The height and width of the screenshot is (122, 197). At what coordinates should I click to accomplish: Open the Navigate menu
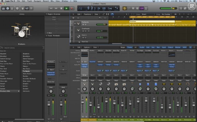point(37,1)
